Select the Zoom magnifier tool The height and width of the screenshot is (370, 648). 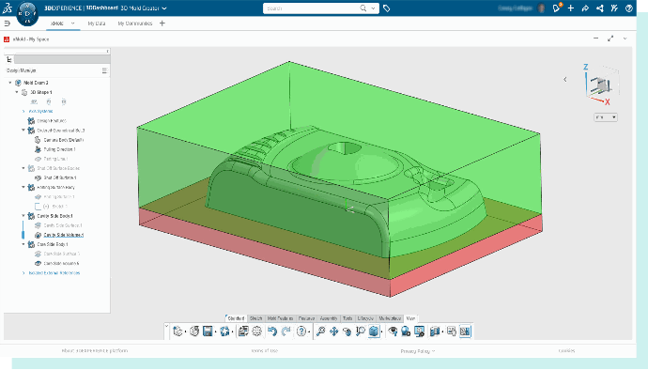coord(361,331)
